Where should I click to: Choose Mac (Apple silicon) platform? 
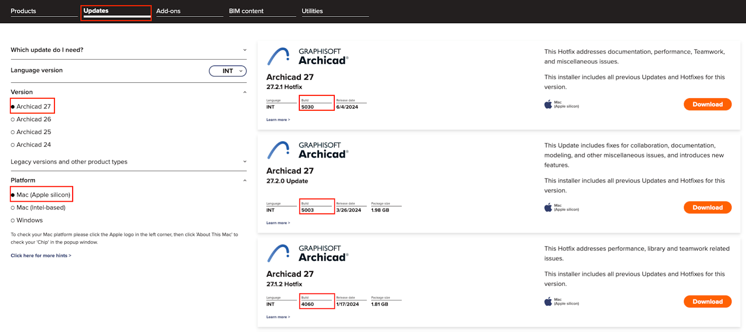[x=41, y=195]
